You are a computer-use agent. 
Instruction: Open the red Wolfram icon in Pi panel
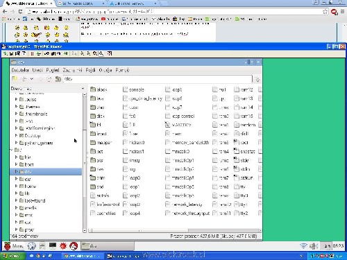tap(74, 246)
